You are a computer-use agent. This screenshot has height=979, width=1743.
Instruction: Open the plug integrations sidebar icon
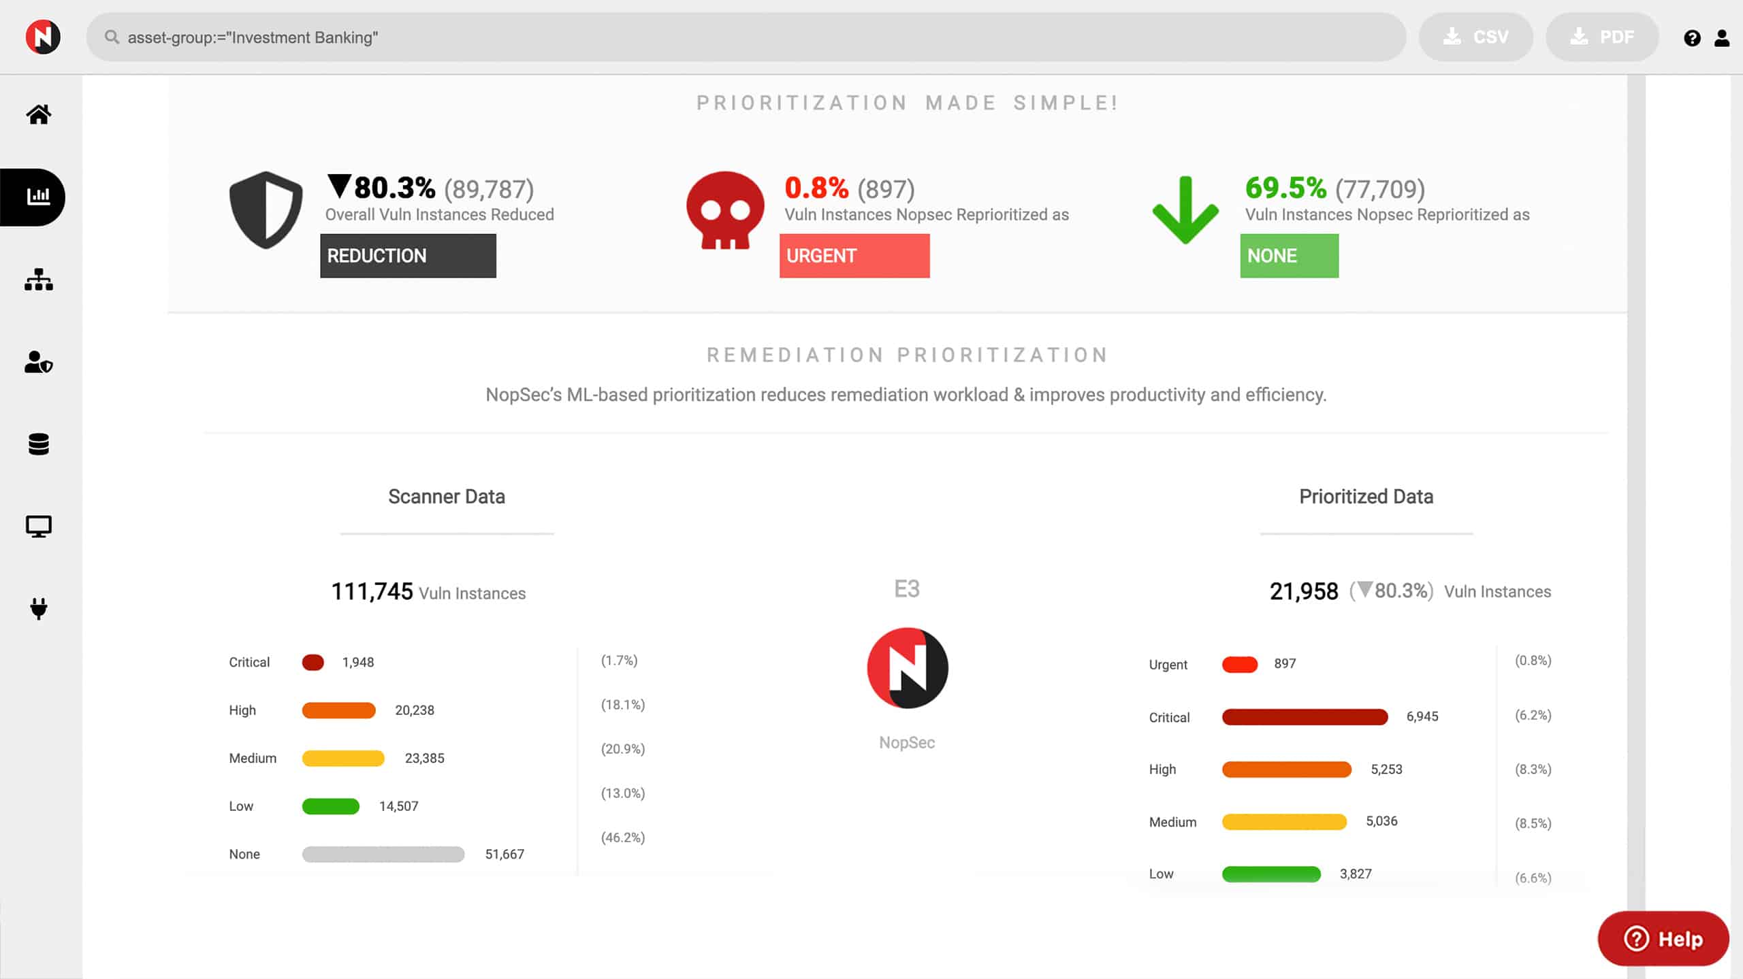(39, 609)
